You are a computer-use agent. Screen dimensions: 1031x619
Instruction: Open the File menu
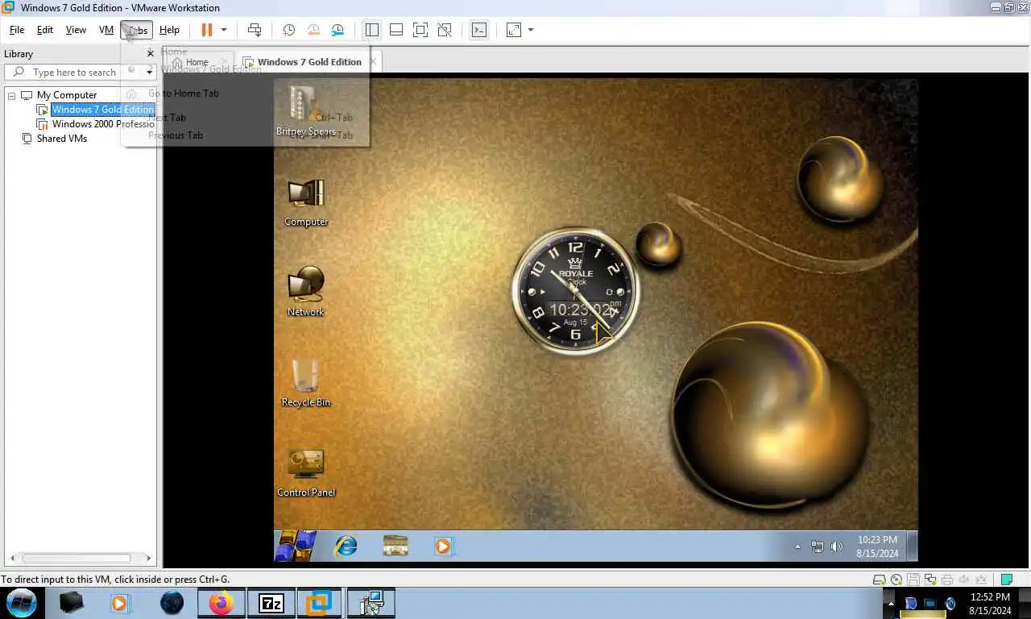pos(17,30)
